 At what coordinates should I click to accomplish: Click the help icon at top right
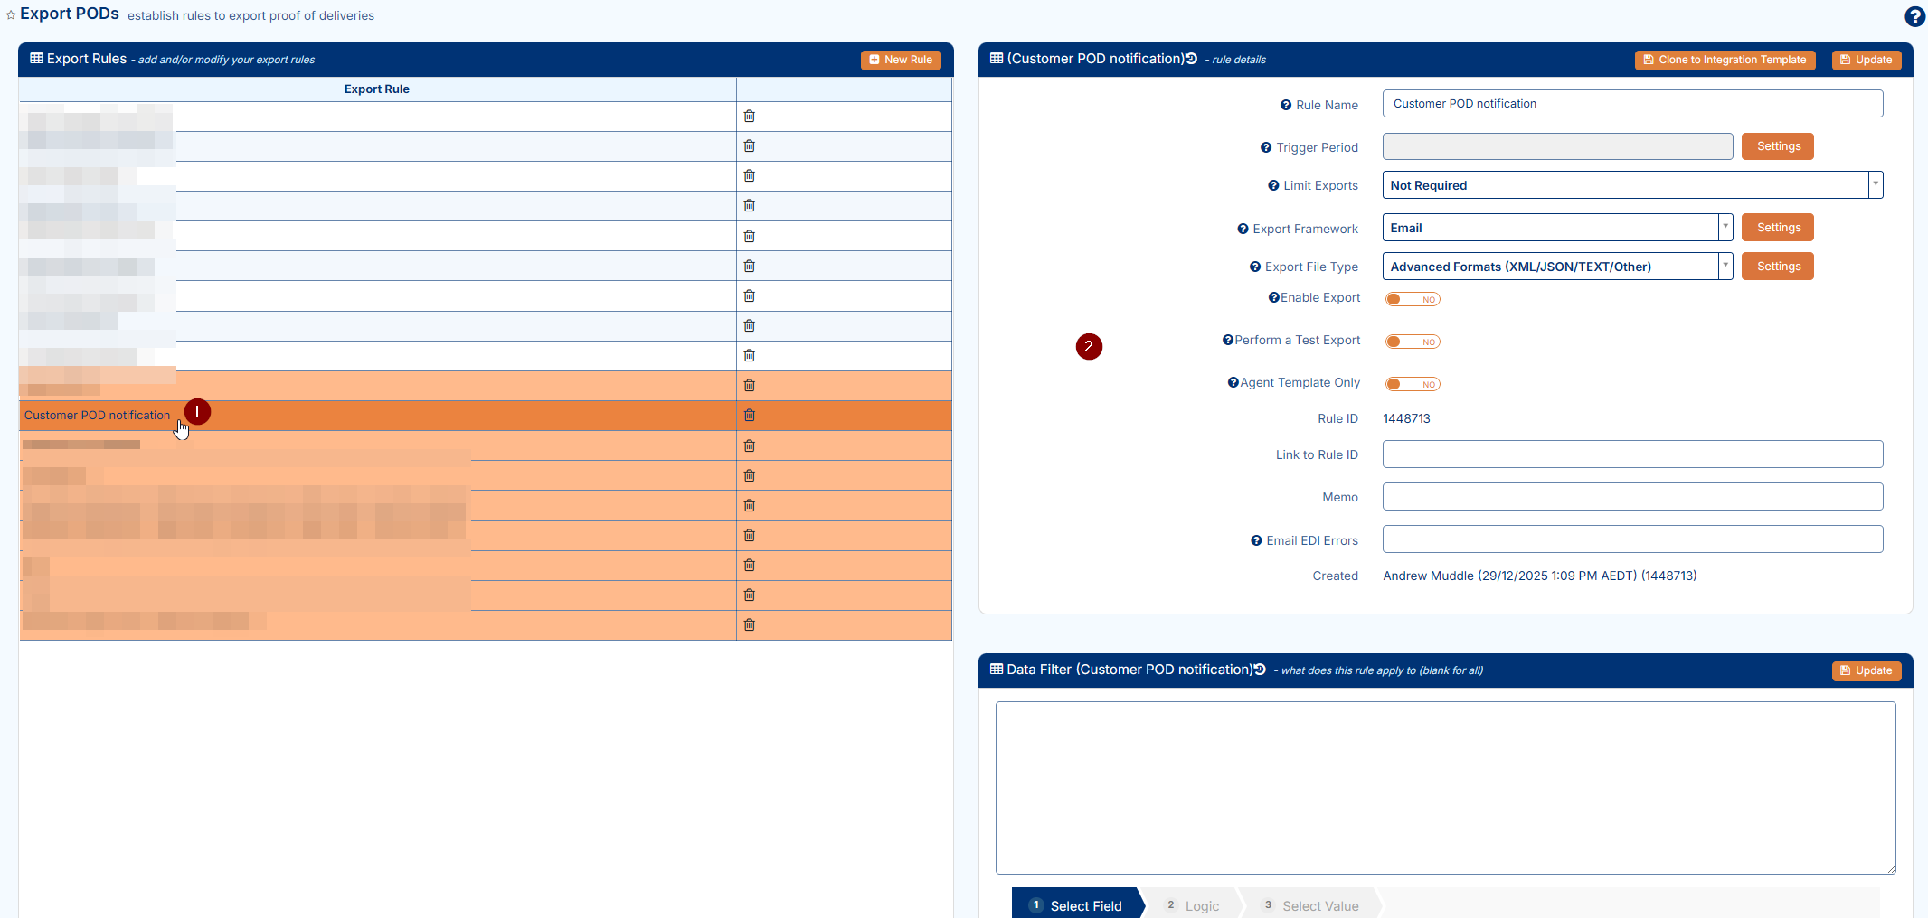(1914, 16)
